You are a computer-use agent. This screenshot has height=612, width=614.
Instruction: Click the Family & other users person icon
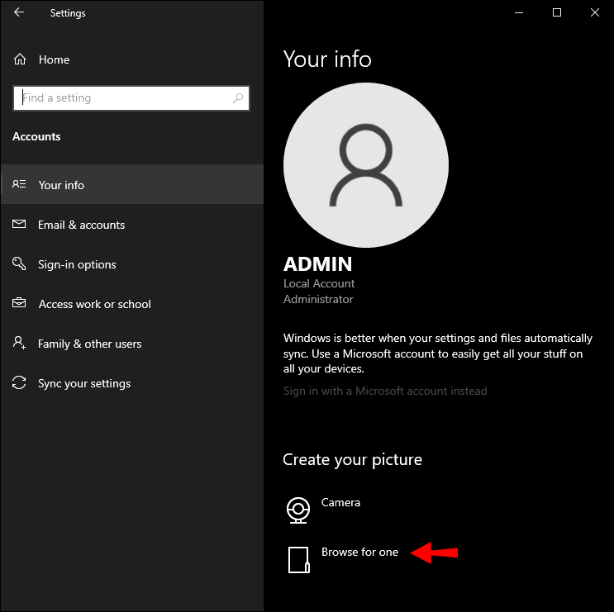[x=20, y=344]
